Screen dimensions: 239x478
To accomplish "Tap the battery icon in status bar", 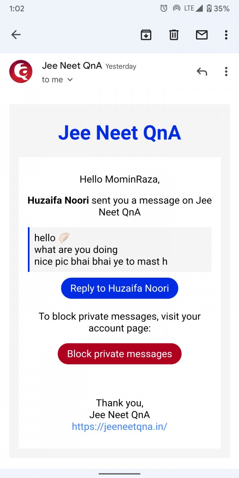I will click(x=209, y=8).
